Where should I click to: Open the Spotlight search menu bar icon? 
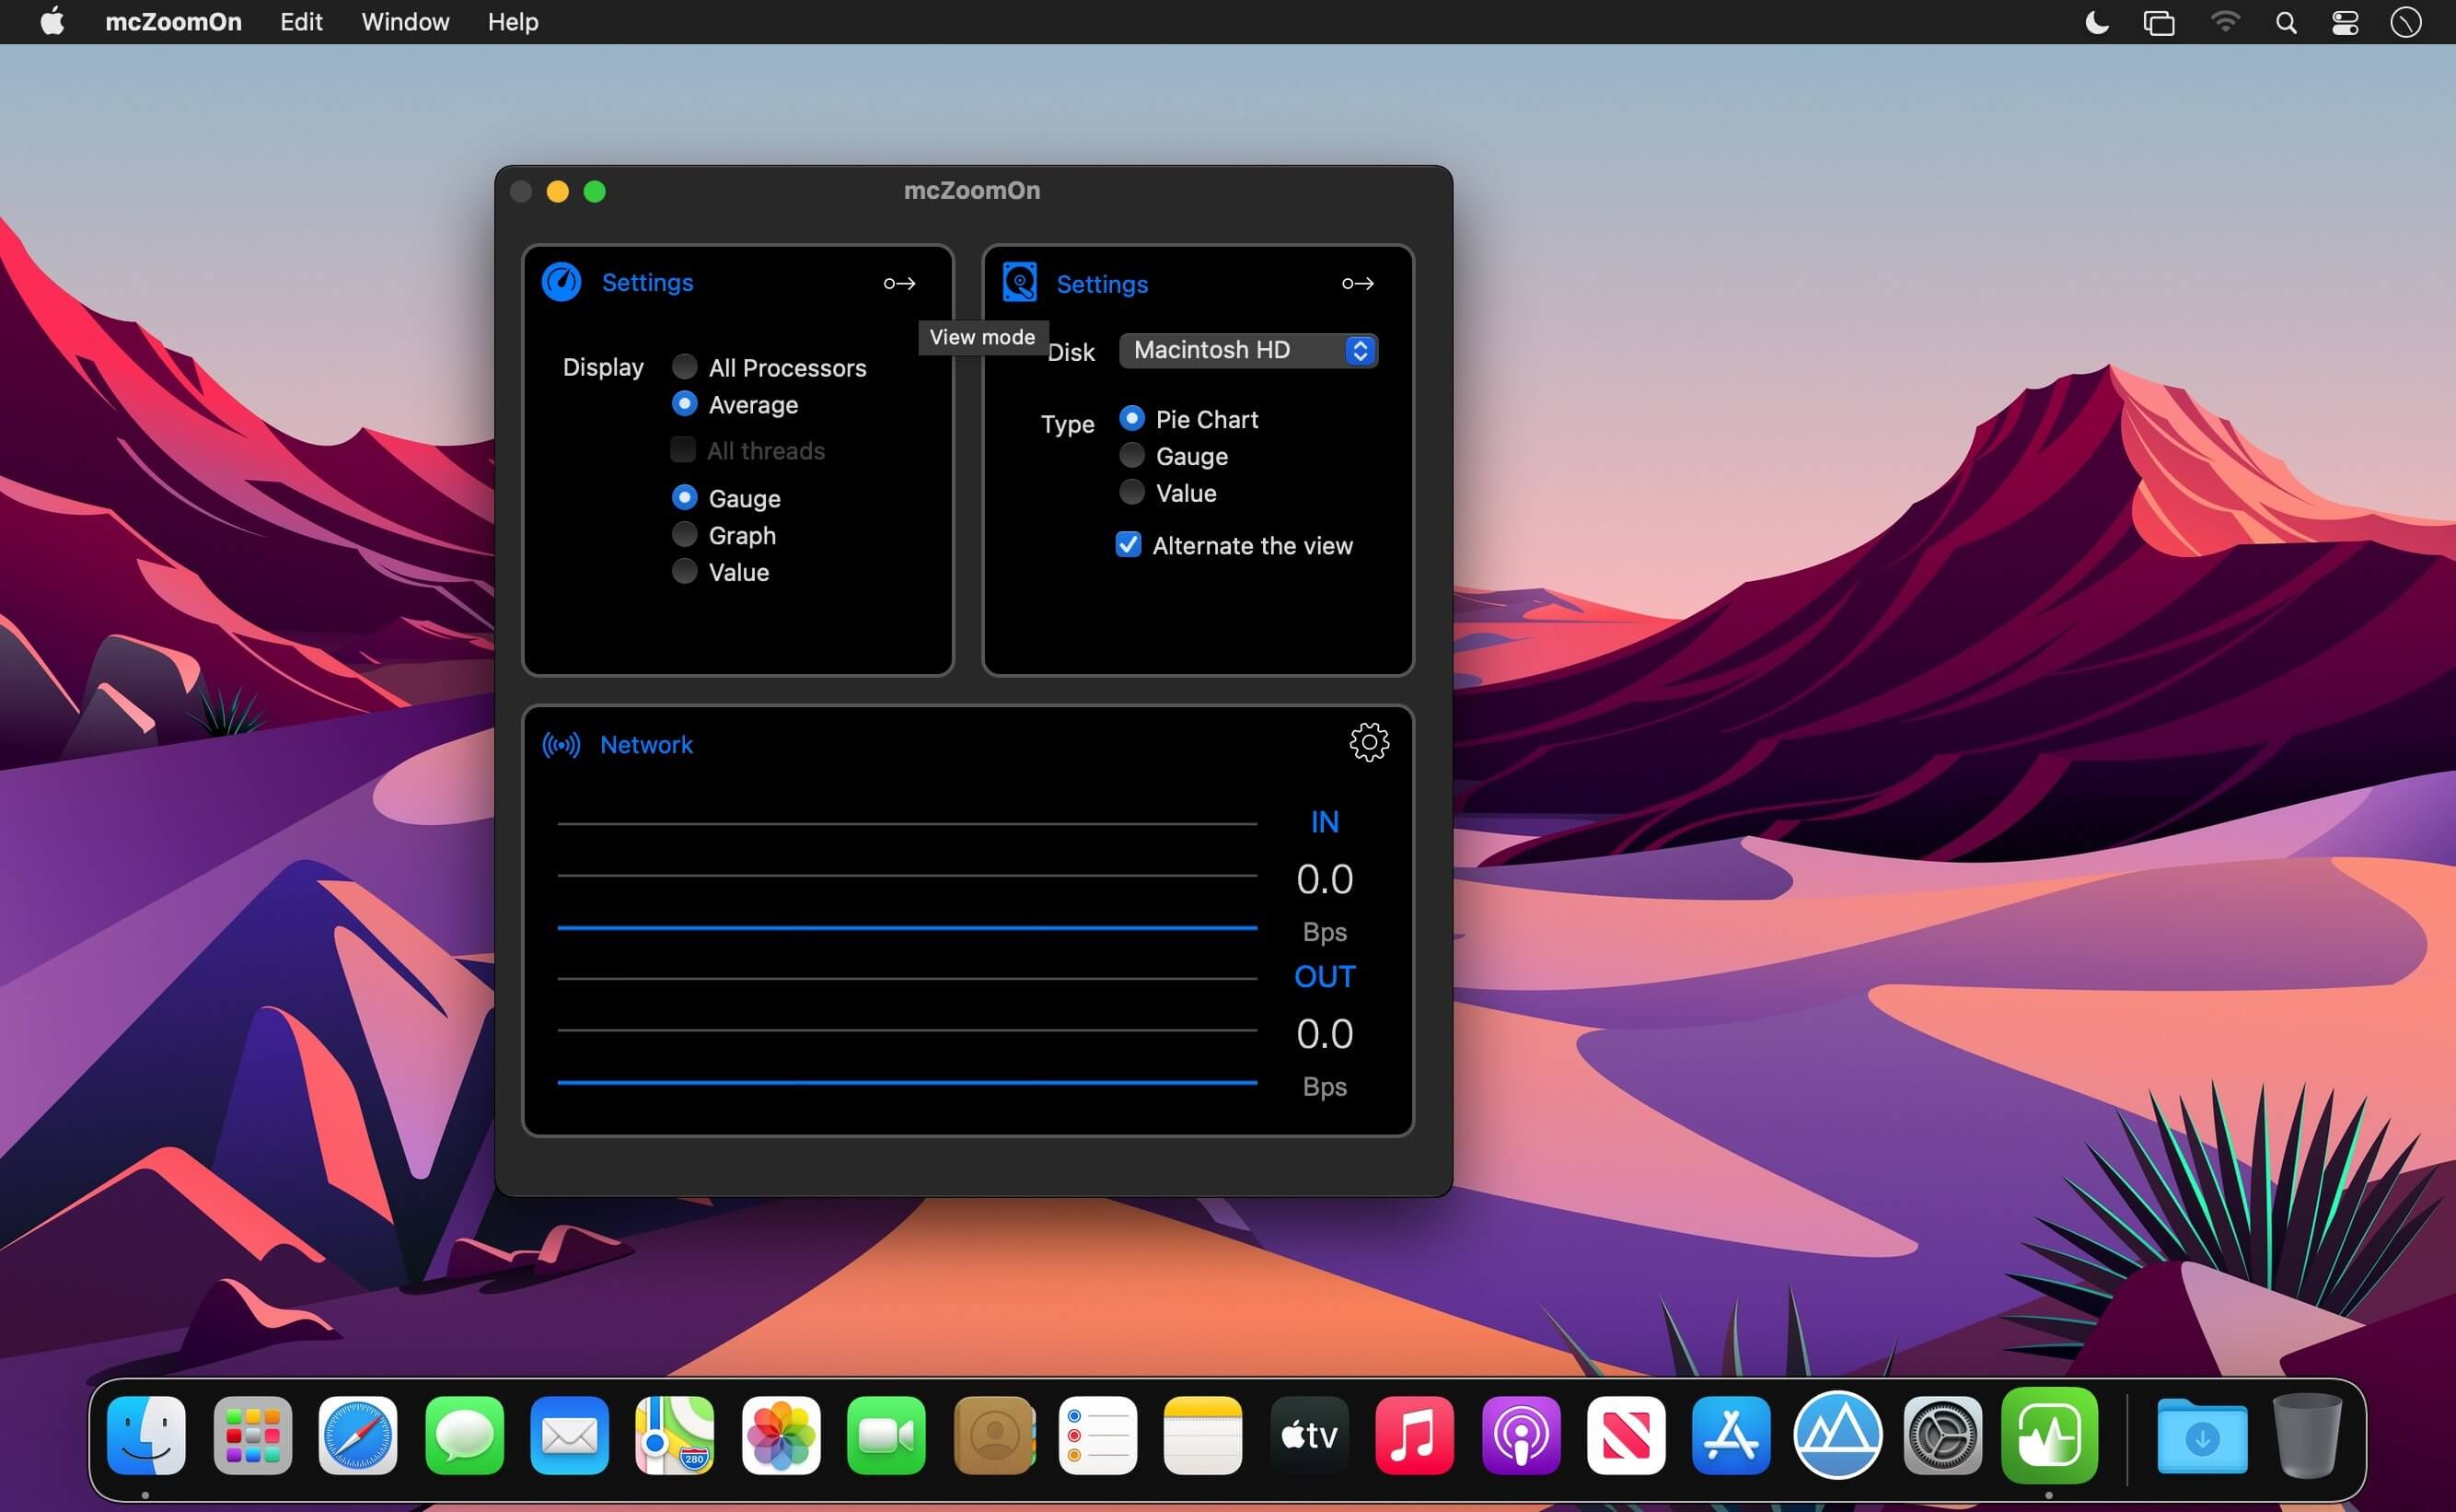[x=2285, y=22]
